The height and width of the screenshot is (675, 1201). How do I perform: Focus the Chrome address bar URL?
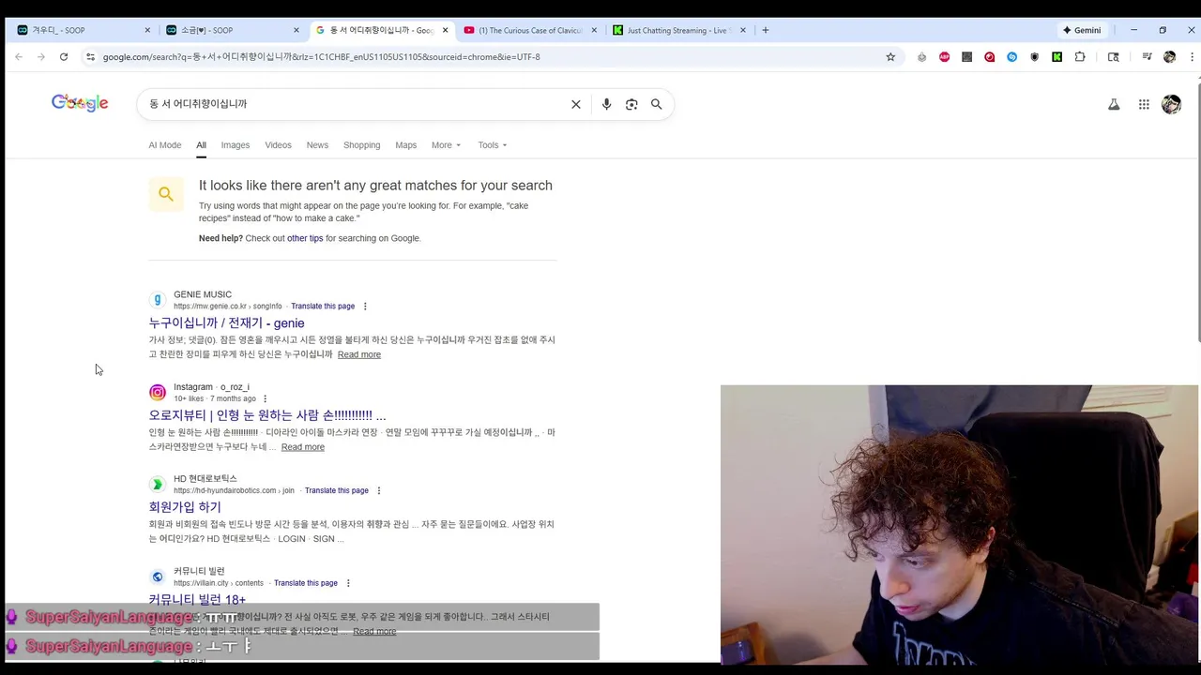488,56
